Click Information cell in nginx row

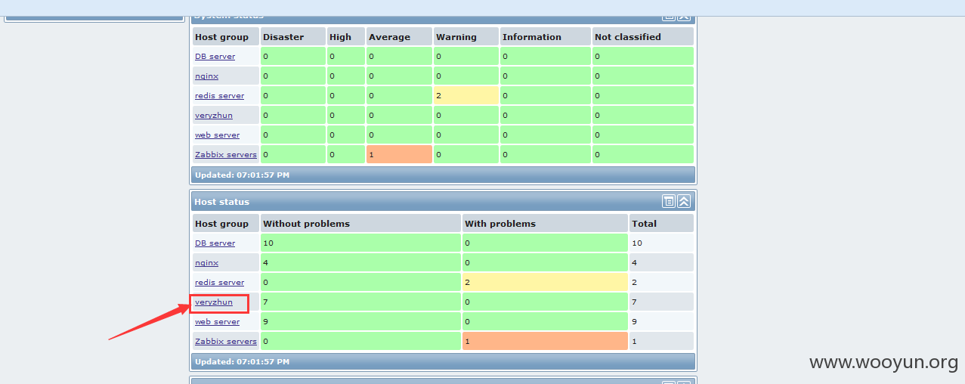pos(546,76)
